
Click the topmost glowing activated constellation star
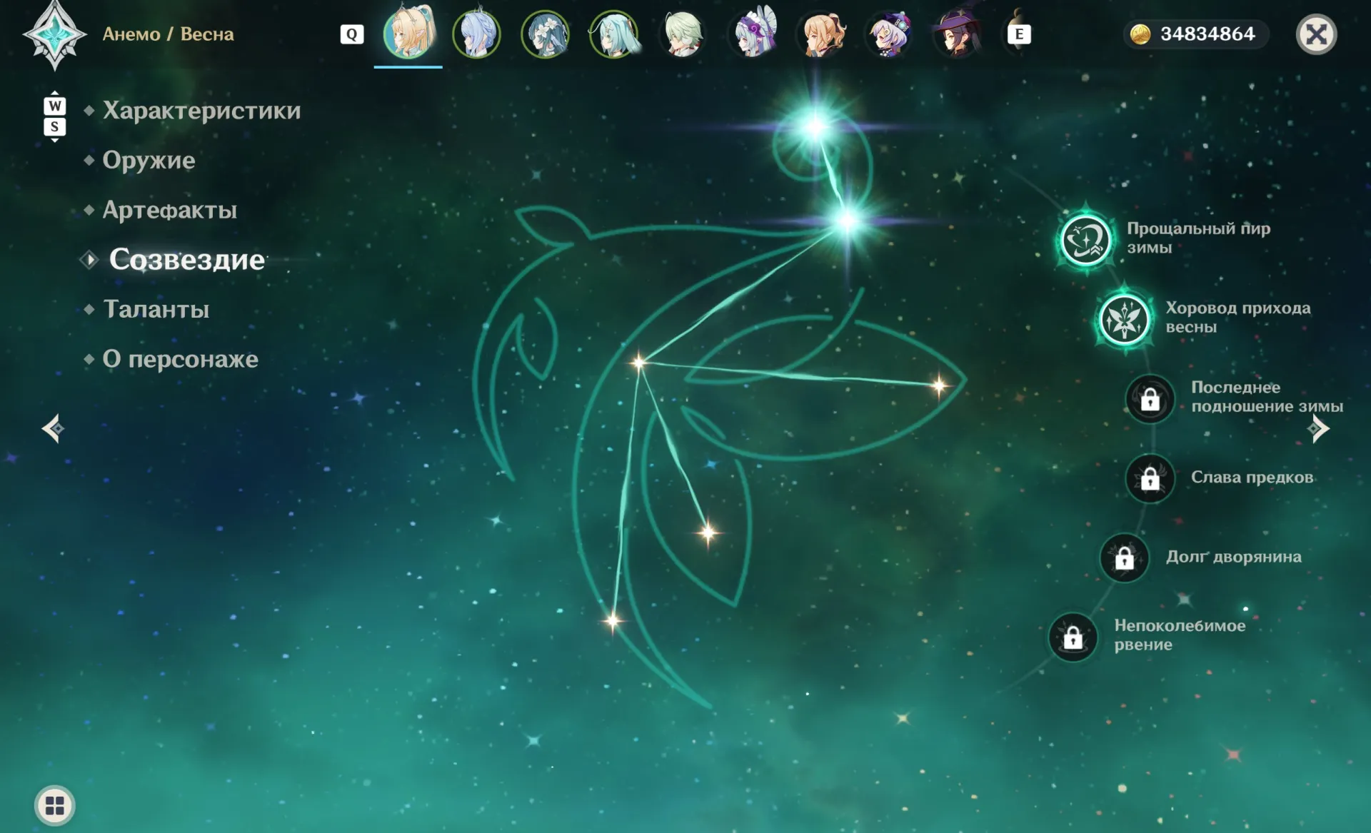[815, 127]
